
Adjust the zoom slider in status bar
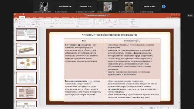point(169,108)
